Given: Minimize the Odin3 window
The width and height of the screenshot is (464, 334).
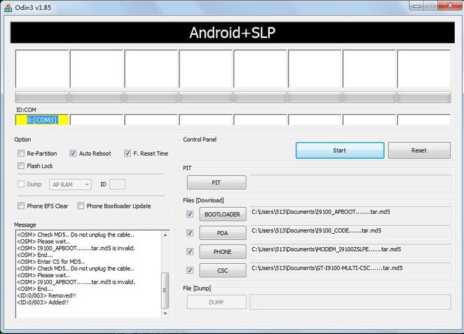Looking at the screenshot, I should (417, 6).
